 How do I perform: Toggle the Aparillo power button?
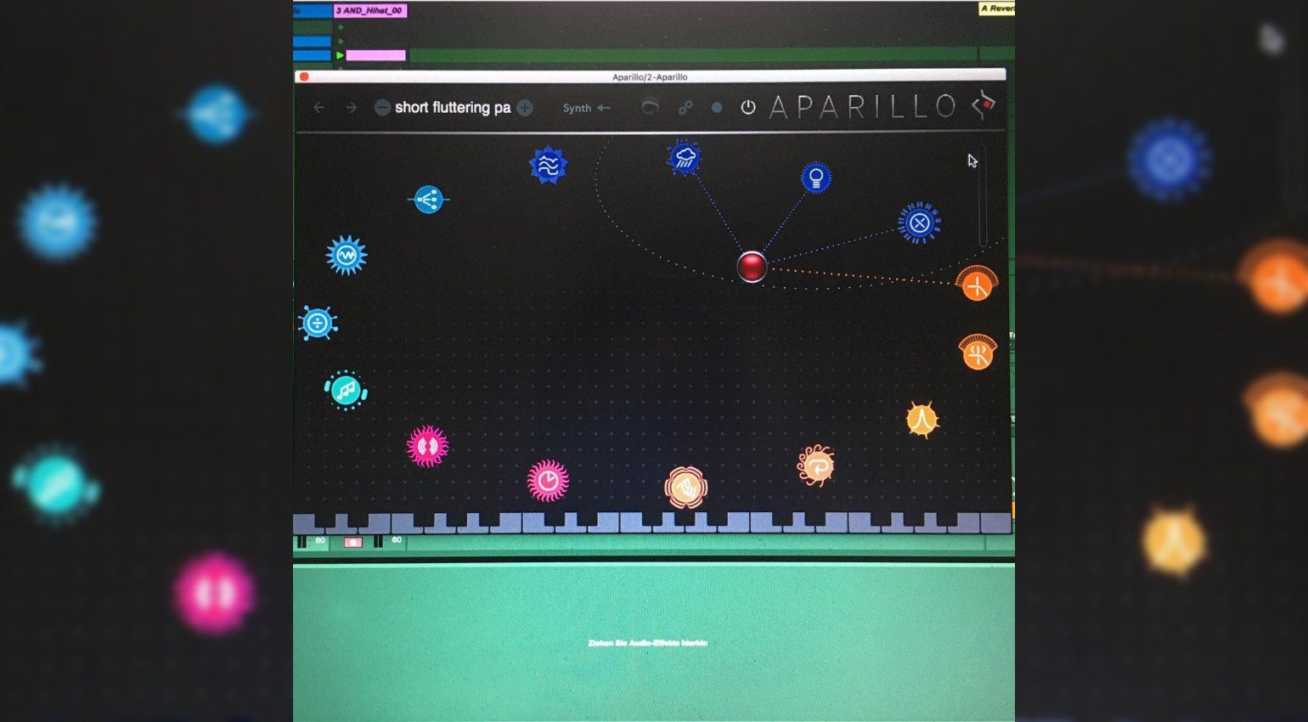[747, 108]
